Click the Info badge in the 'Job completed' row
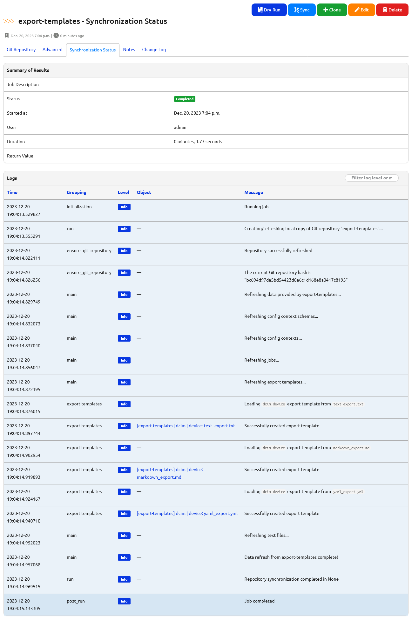This screenshot has height=620, width=412. pyautogui.click(x=124, y=601)
